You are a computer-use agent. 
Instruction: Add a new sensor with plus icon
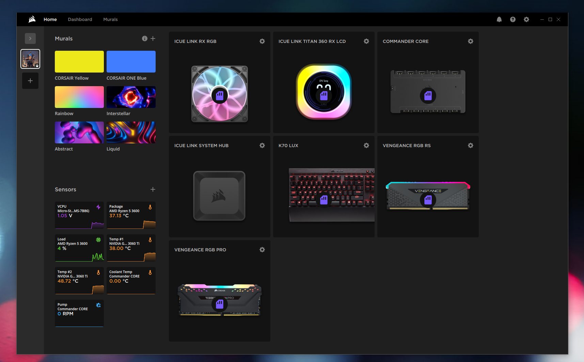tap(153, 189)
